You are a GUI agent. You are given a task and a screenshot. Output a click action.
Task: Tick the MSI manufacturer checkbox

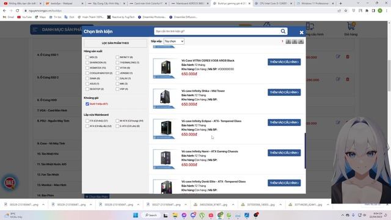click(87, 57)
